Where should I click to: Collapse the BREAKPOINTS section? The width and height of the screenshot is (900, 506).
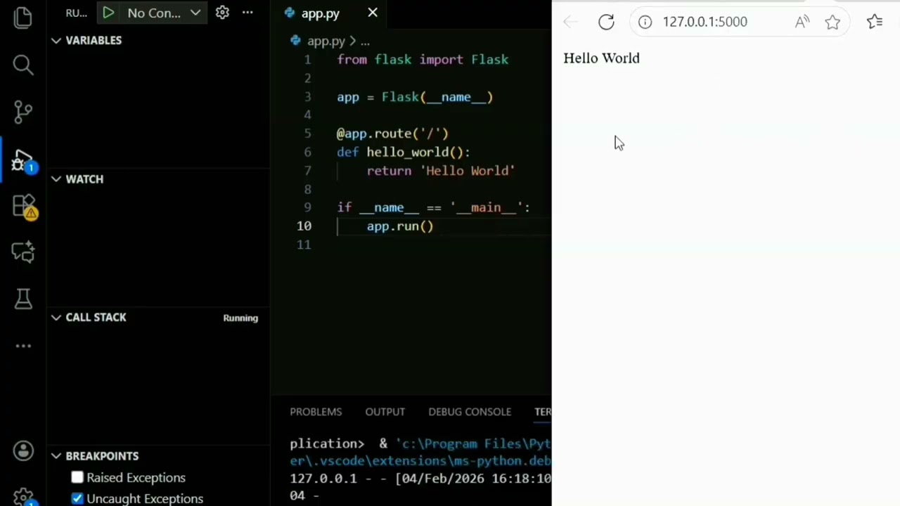pos(56,456)
